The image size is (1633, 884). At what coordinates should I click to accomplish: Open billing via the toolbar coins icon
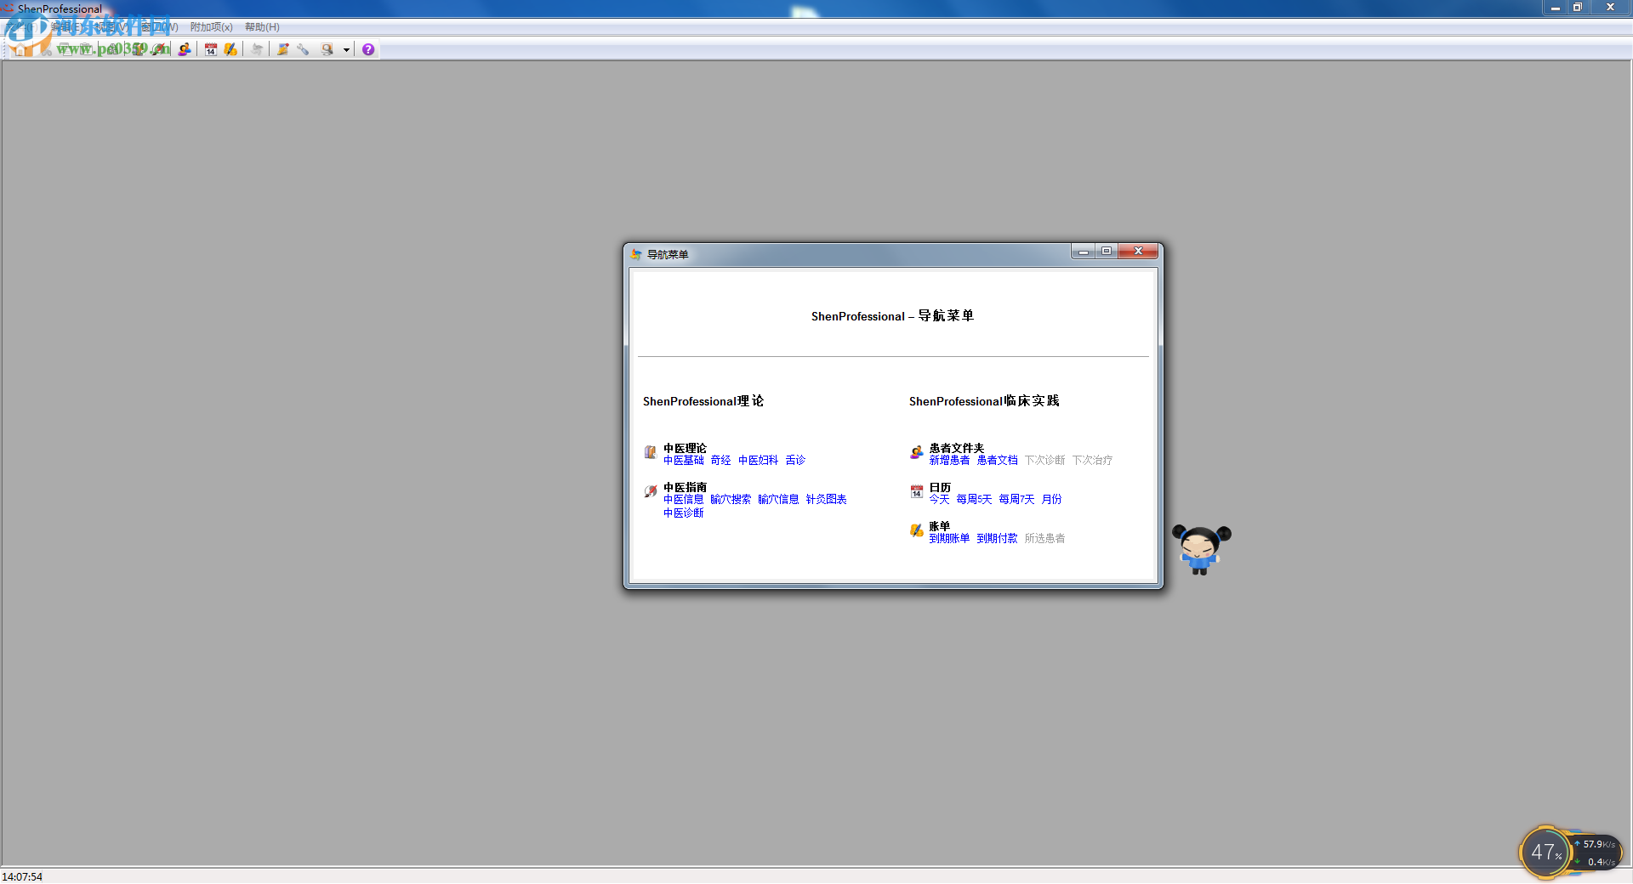click(230, 49)
